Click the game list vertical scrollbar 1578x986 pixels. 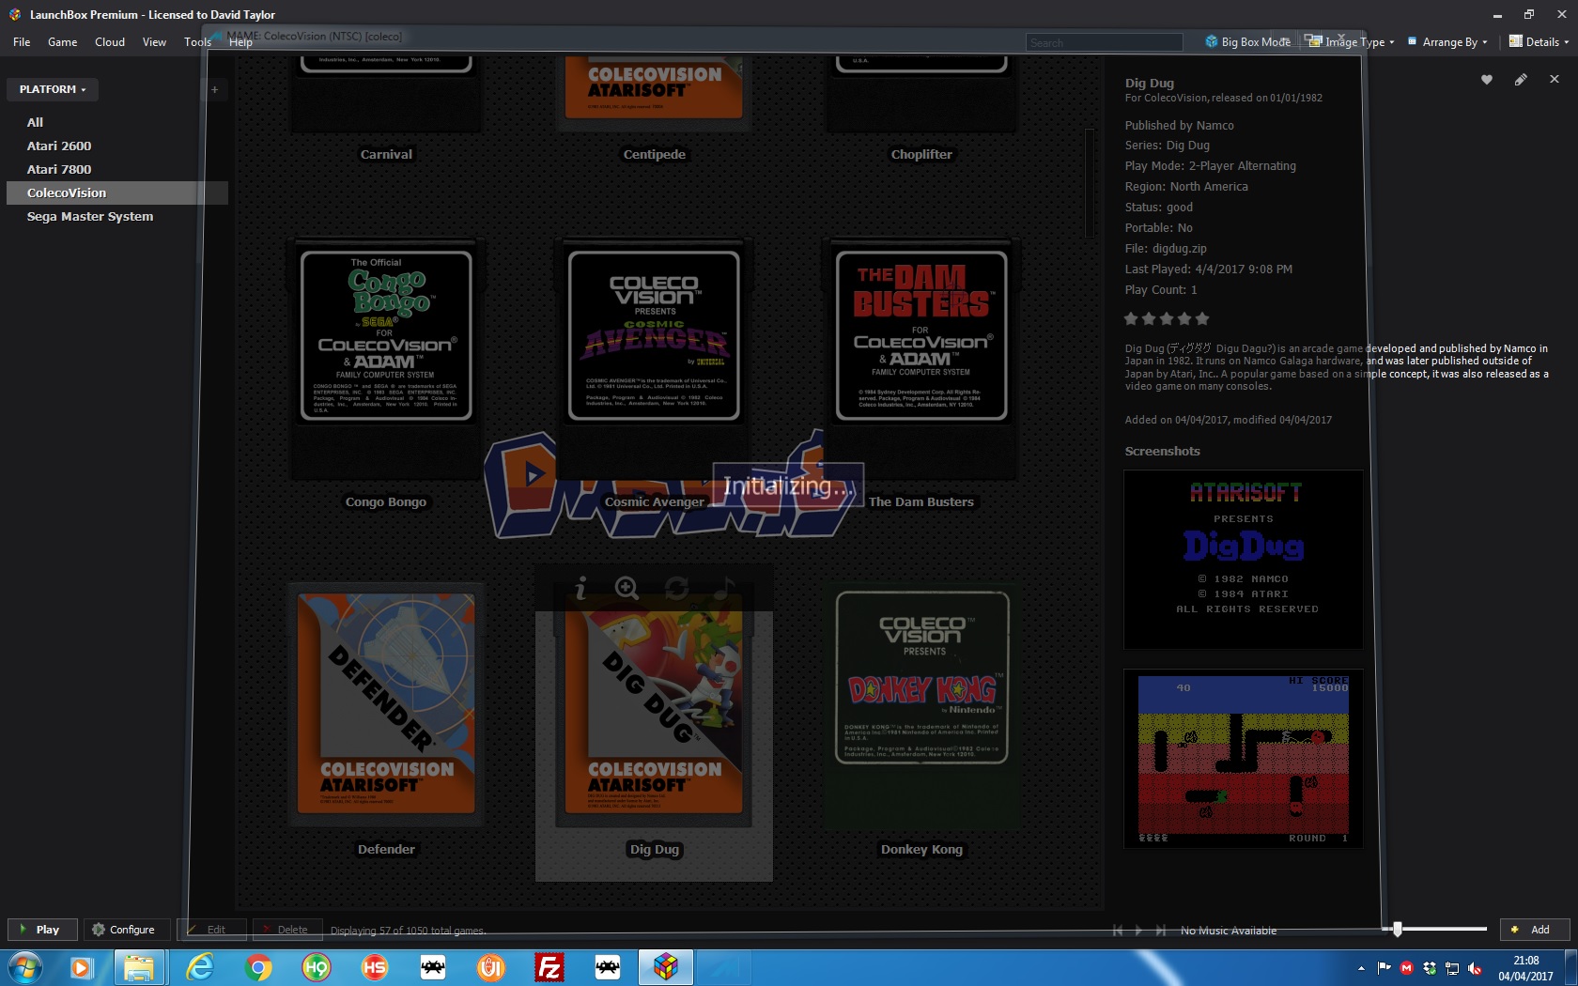click(1090, 183)
